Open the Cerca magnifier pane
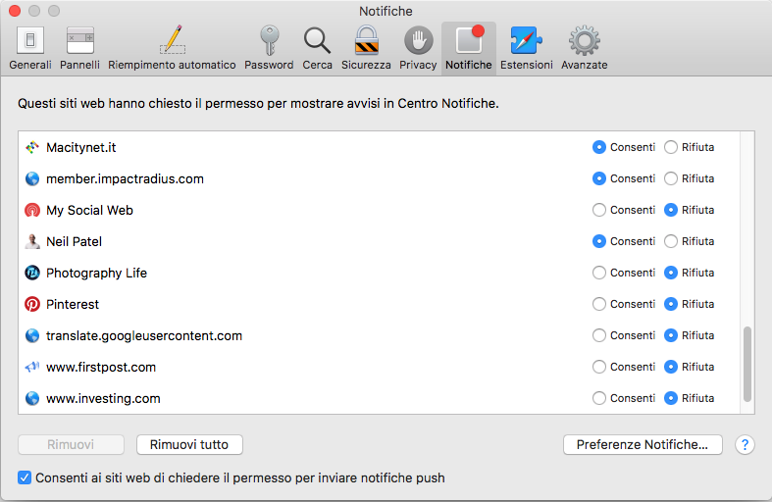Image resolution: width=772 pixels, height=502 pixels. (317, 48)
